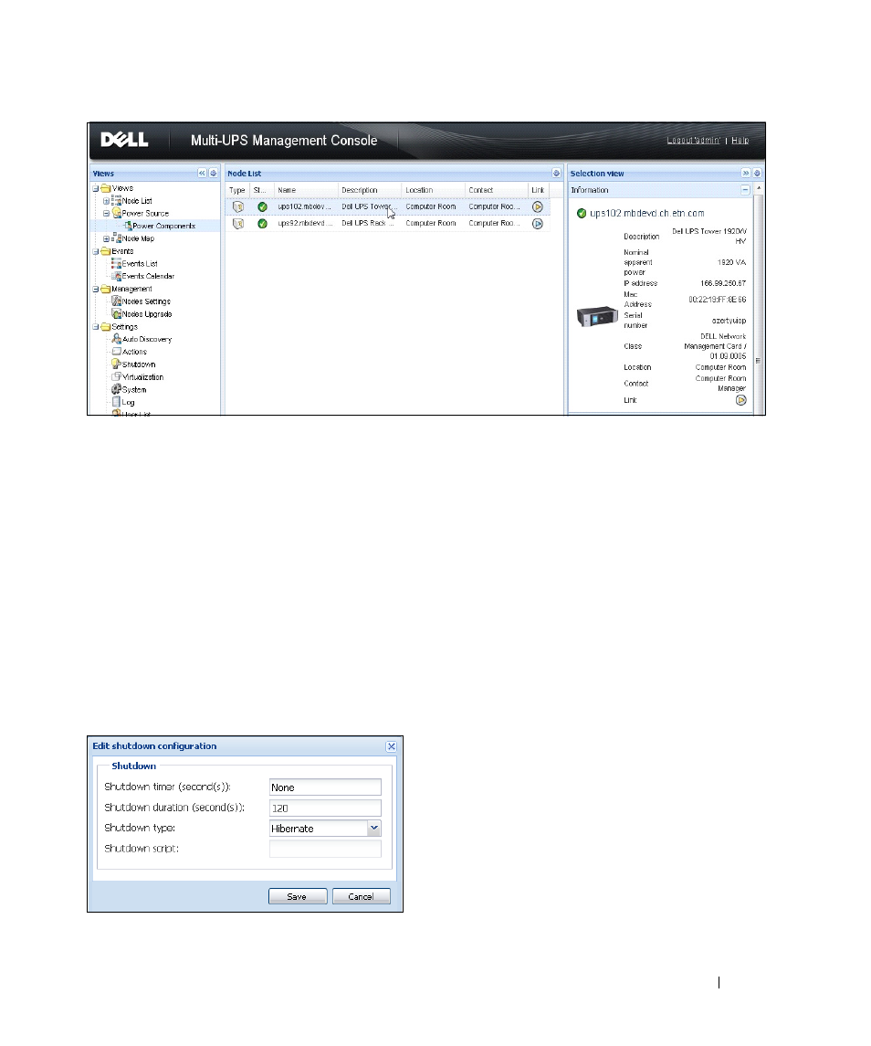Open Log page icon
871x1046 pixels.
[x=117, y=402]
